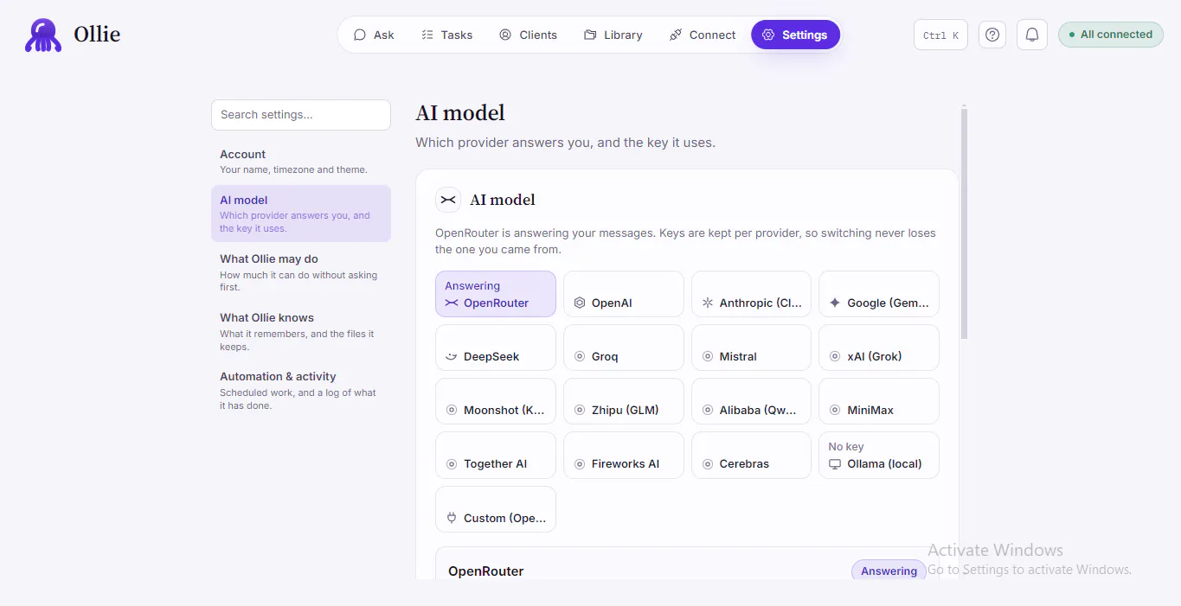Select the Settings tab
Screen dimensions: 1181x606
point(795,35)
